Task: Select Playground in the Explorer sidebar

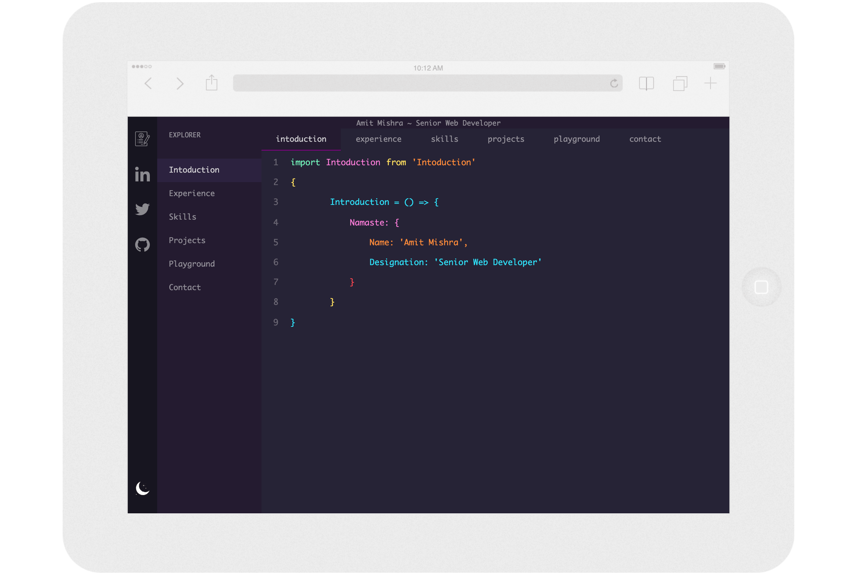Action: 191,263
